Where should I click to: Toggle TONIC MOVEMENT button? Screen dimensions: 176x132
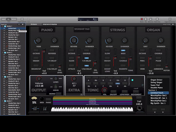point(136,91)
